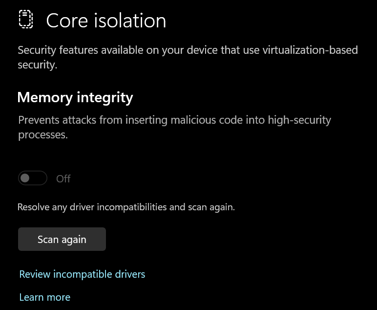Viewport: 377px width, 310px height.
Task: Click the word 'processes.' under Memory integrity
Action: (x=43, y=135)
